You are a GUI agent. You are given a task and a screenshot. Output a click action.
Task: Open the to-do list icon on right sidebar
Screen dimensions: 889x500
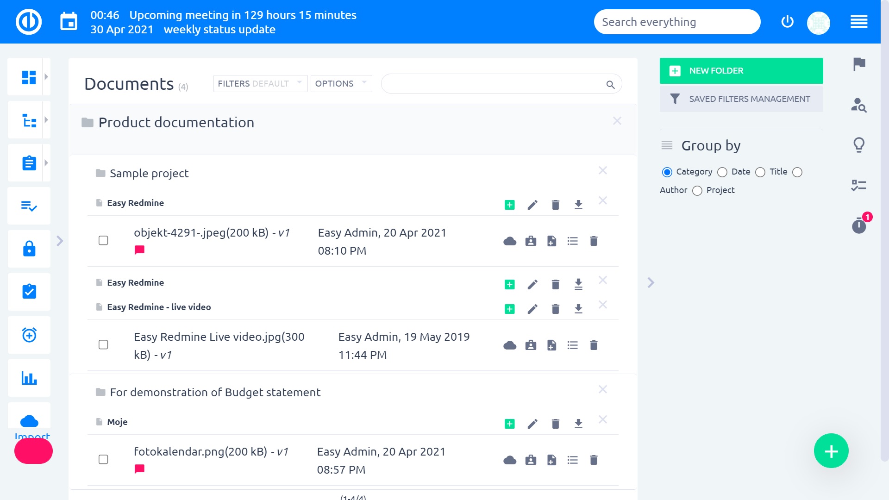click(859, 186)
